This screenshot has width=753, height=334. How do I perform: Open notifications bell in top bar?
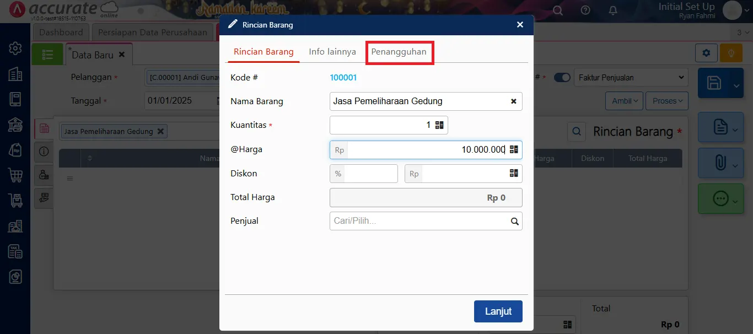(613, 10)
